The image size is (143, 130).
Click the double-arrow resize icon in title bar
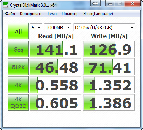point(95,4)
